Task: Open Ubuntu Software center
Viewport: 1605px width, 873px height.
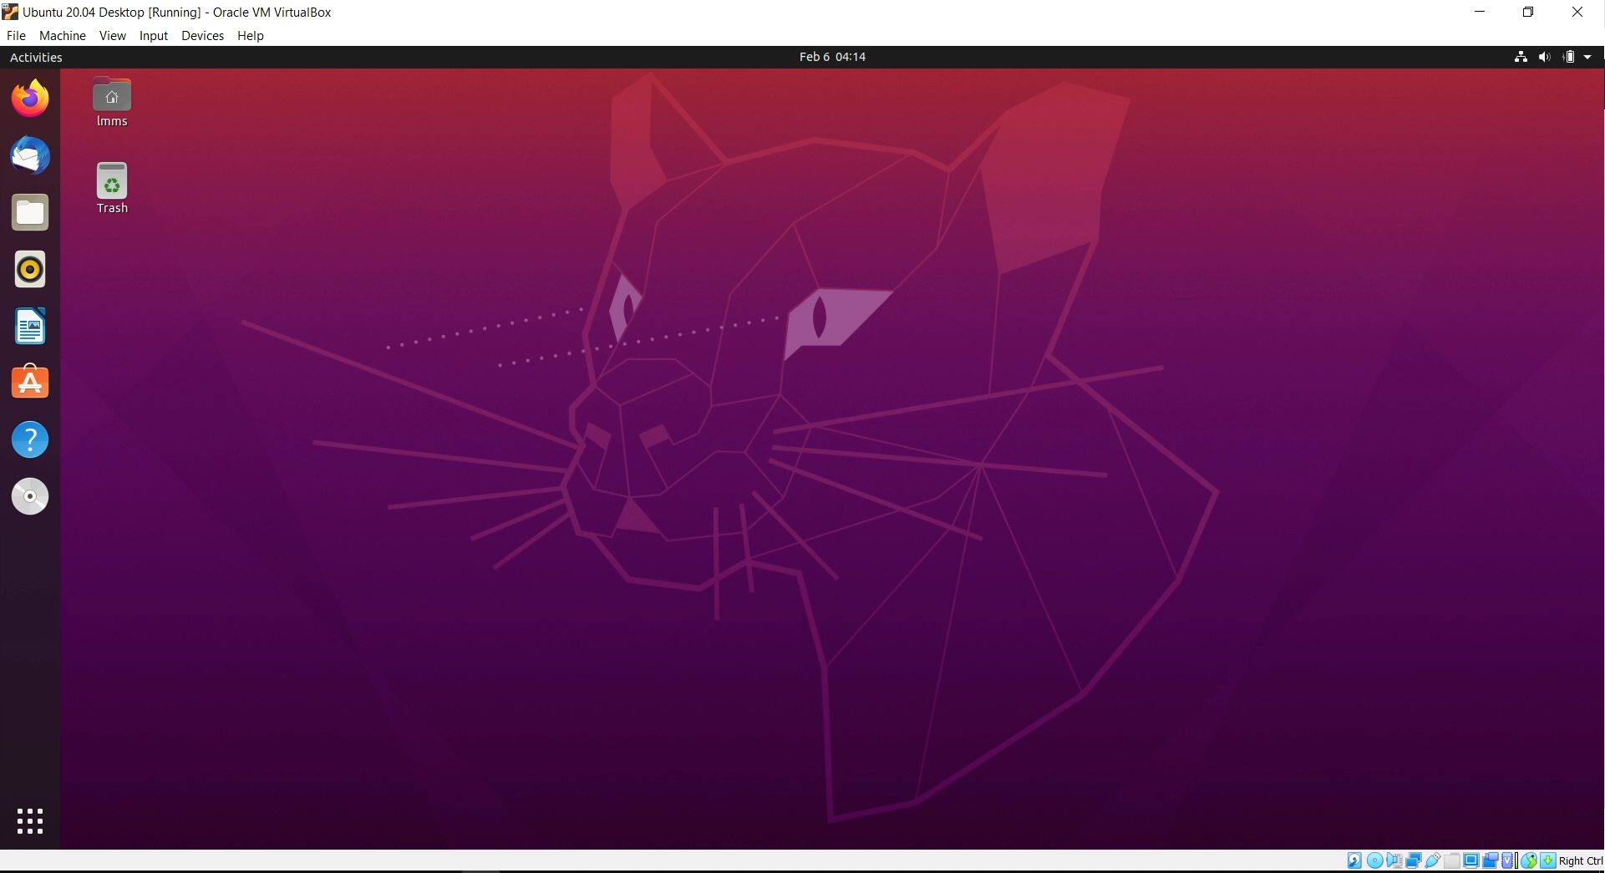Action: 30,382
